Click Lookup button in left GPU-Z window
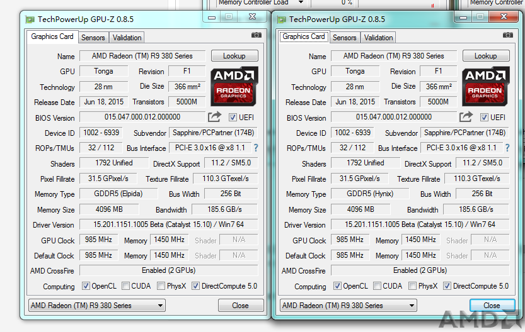The width and height of the screenshot is (525, 332). tap(234, 56)
